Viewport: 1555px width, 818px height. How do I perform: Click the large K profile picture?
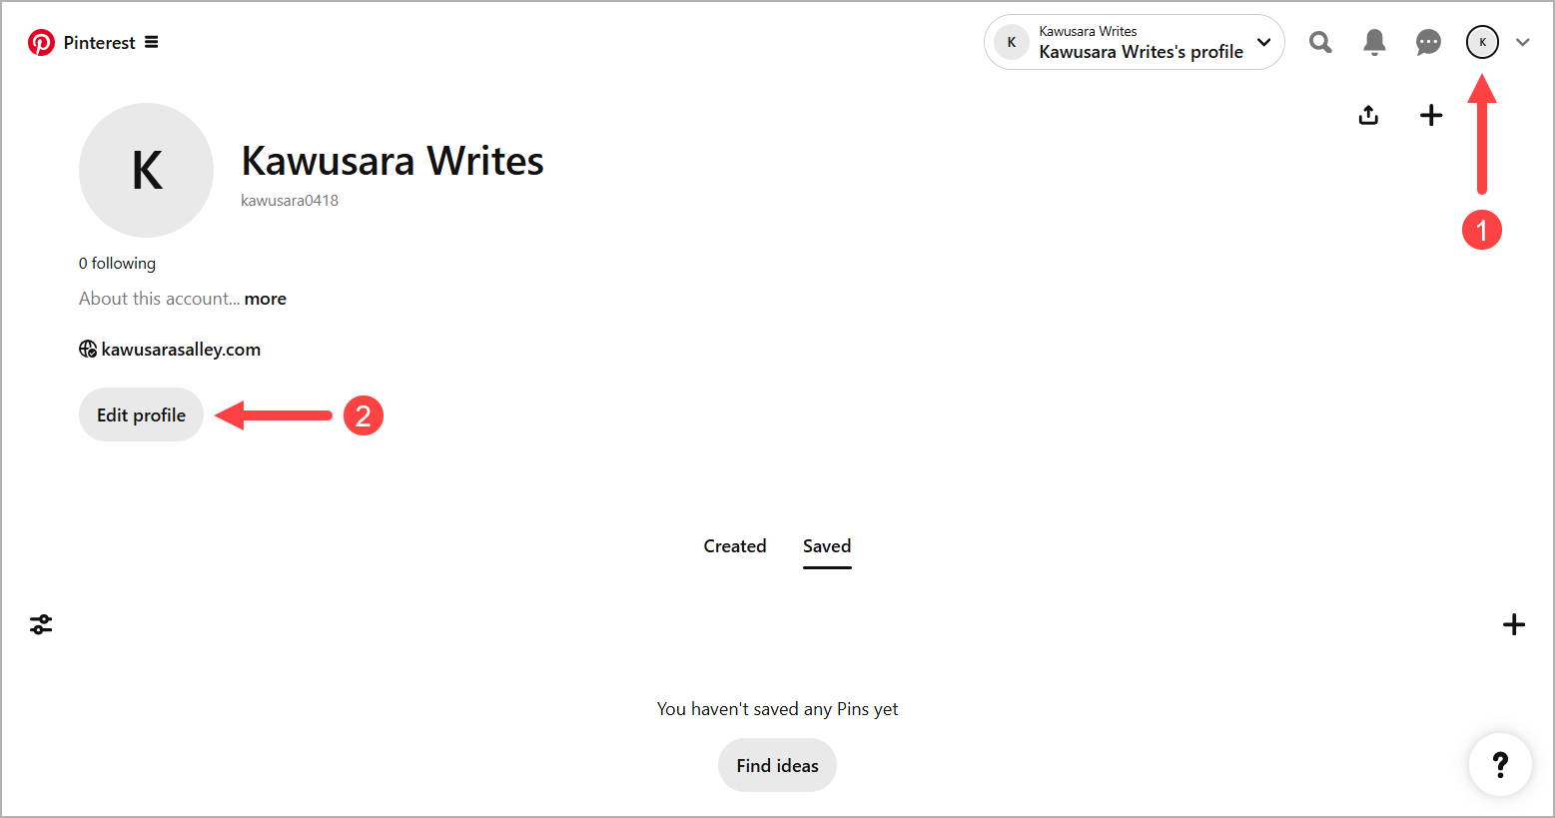point(146,170)
